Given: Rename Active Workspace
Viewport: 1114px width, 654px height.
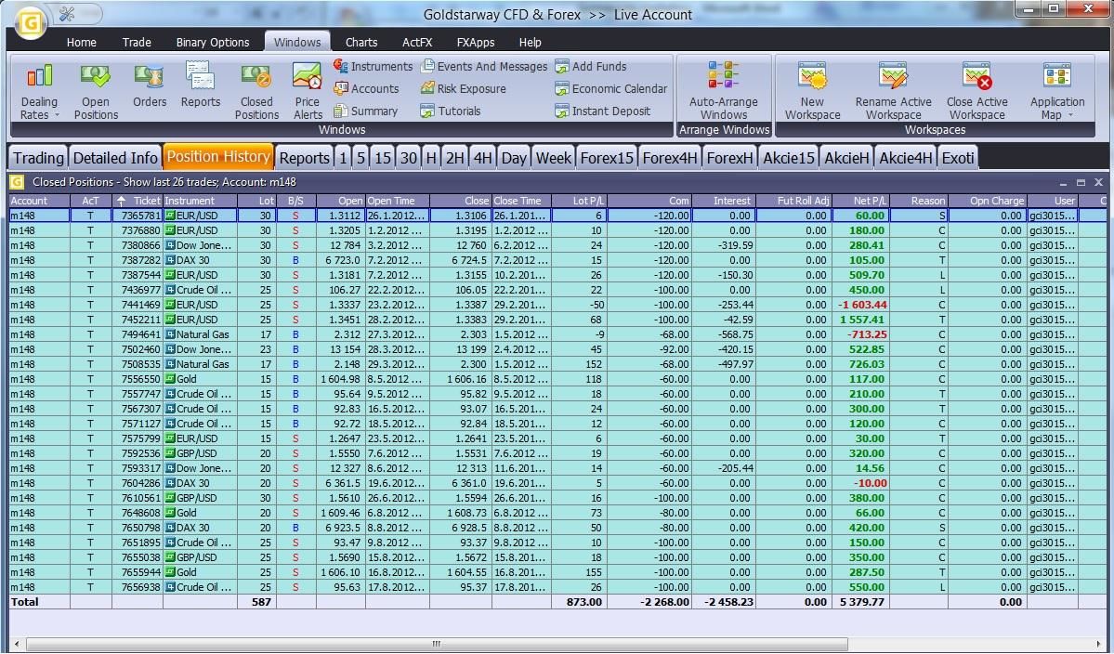Looking at the screenshot, I should [x=893, y=91].
